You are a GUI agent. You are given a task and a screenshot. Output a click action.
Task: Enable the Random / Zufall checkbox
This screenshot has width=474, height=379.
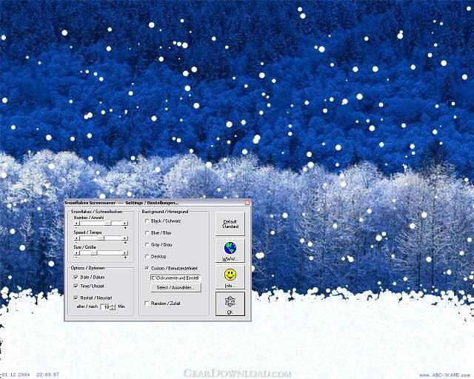(x=147, y=303)
